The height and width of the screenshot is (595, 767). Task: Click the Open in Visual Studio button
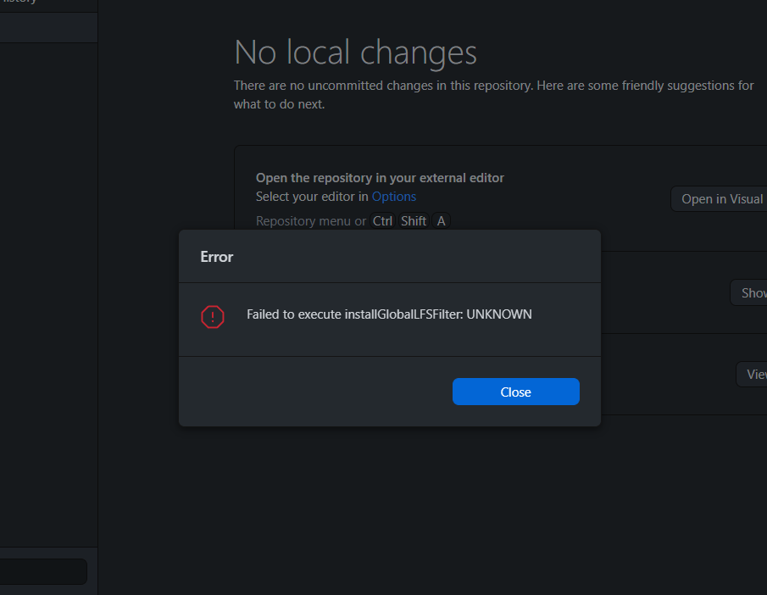point(727,198)
